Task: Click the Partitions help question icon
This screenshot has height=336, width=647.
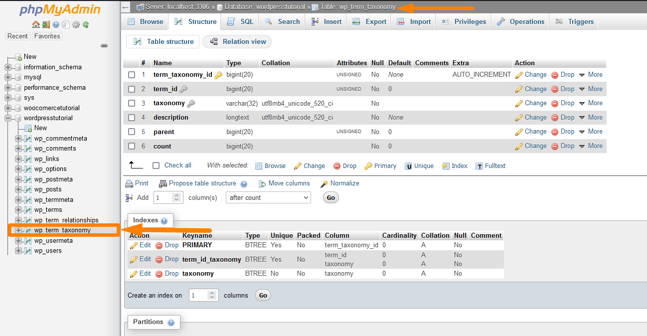Action: 171,323
